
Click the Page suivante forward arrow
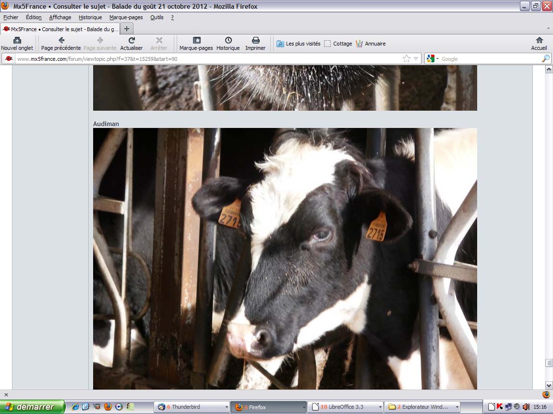coord(100,44)
